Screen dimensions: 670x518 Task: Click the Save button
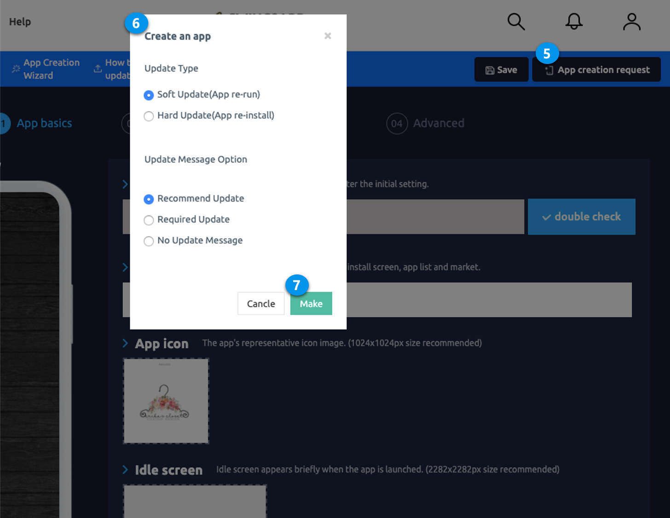point(501,70)
